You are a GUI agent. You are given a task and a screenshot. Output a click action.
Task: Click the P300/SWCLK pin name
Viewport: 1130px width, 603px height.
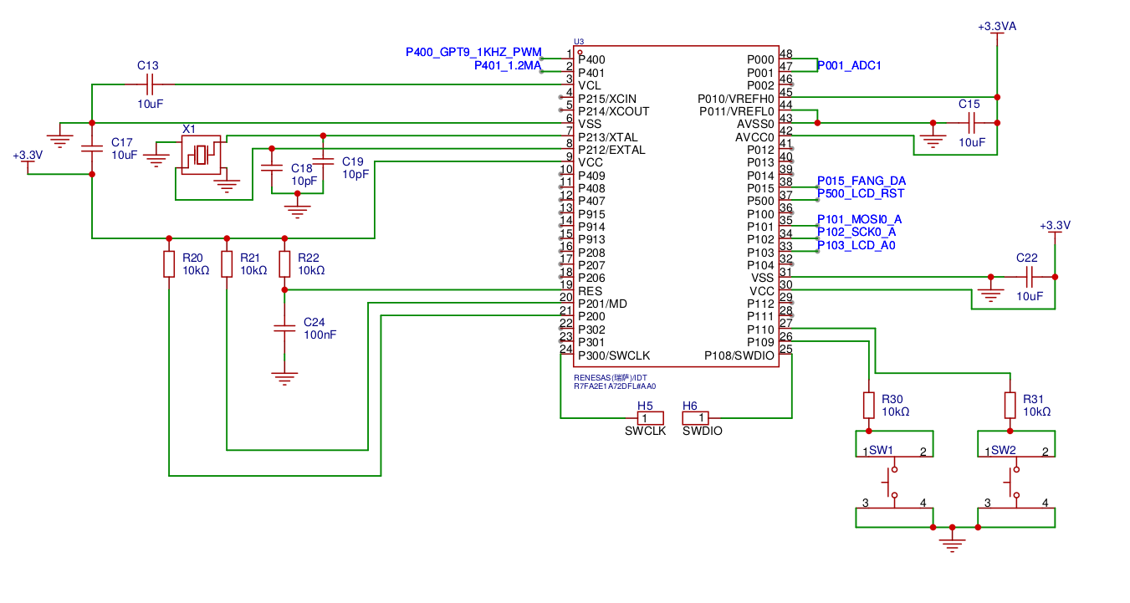click(x=614, y=355)
